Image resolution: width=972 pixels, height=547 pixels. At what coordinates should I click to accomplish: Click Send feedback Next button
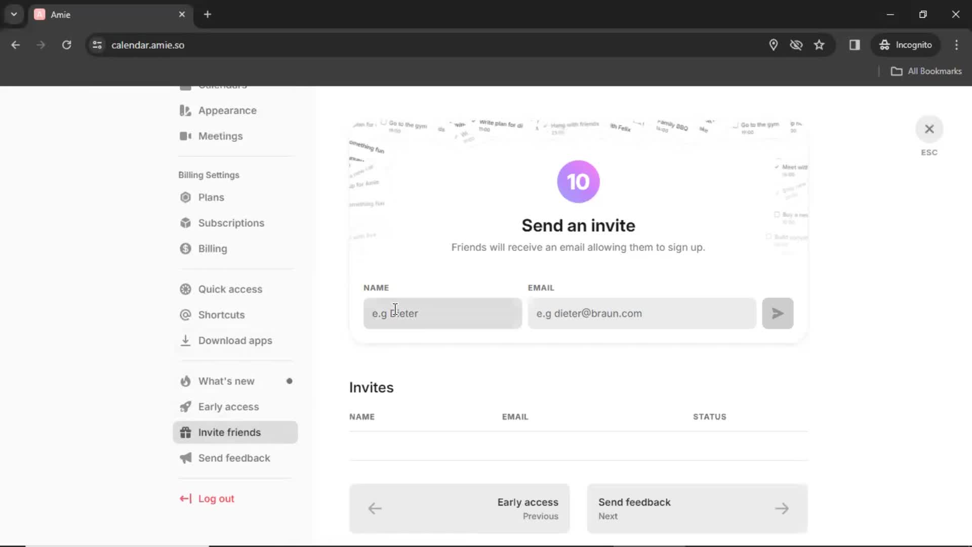[x=697, y=509]
